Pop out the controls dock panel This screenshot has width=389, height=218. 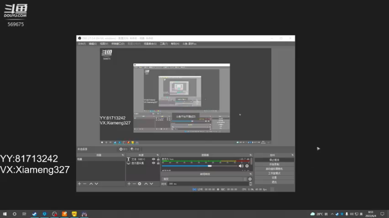(x=293, y=155)
